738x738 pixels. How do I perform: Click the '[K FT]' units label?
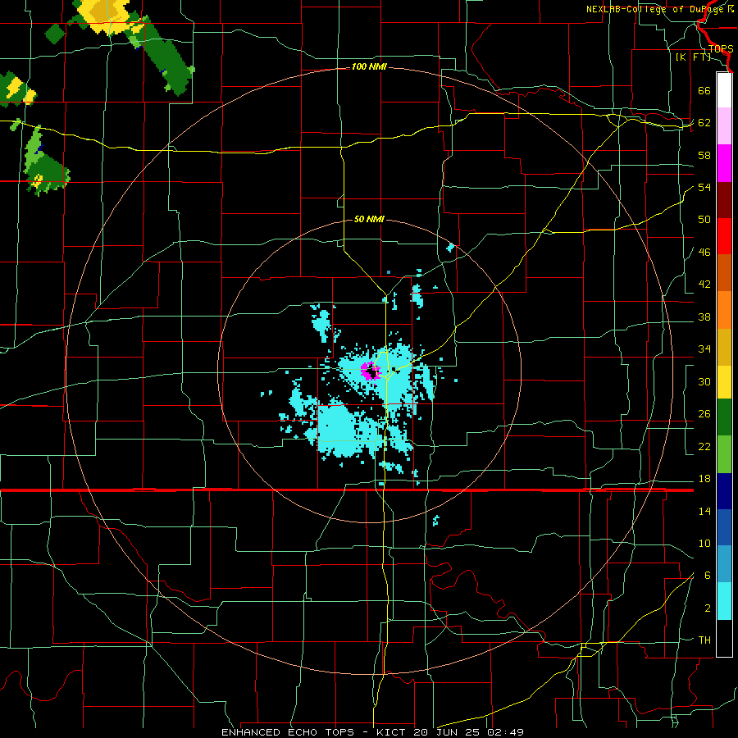693,57
